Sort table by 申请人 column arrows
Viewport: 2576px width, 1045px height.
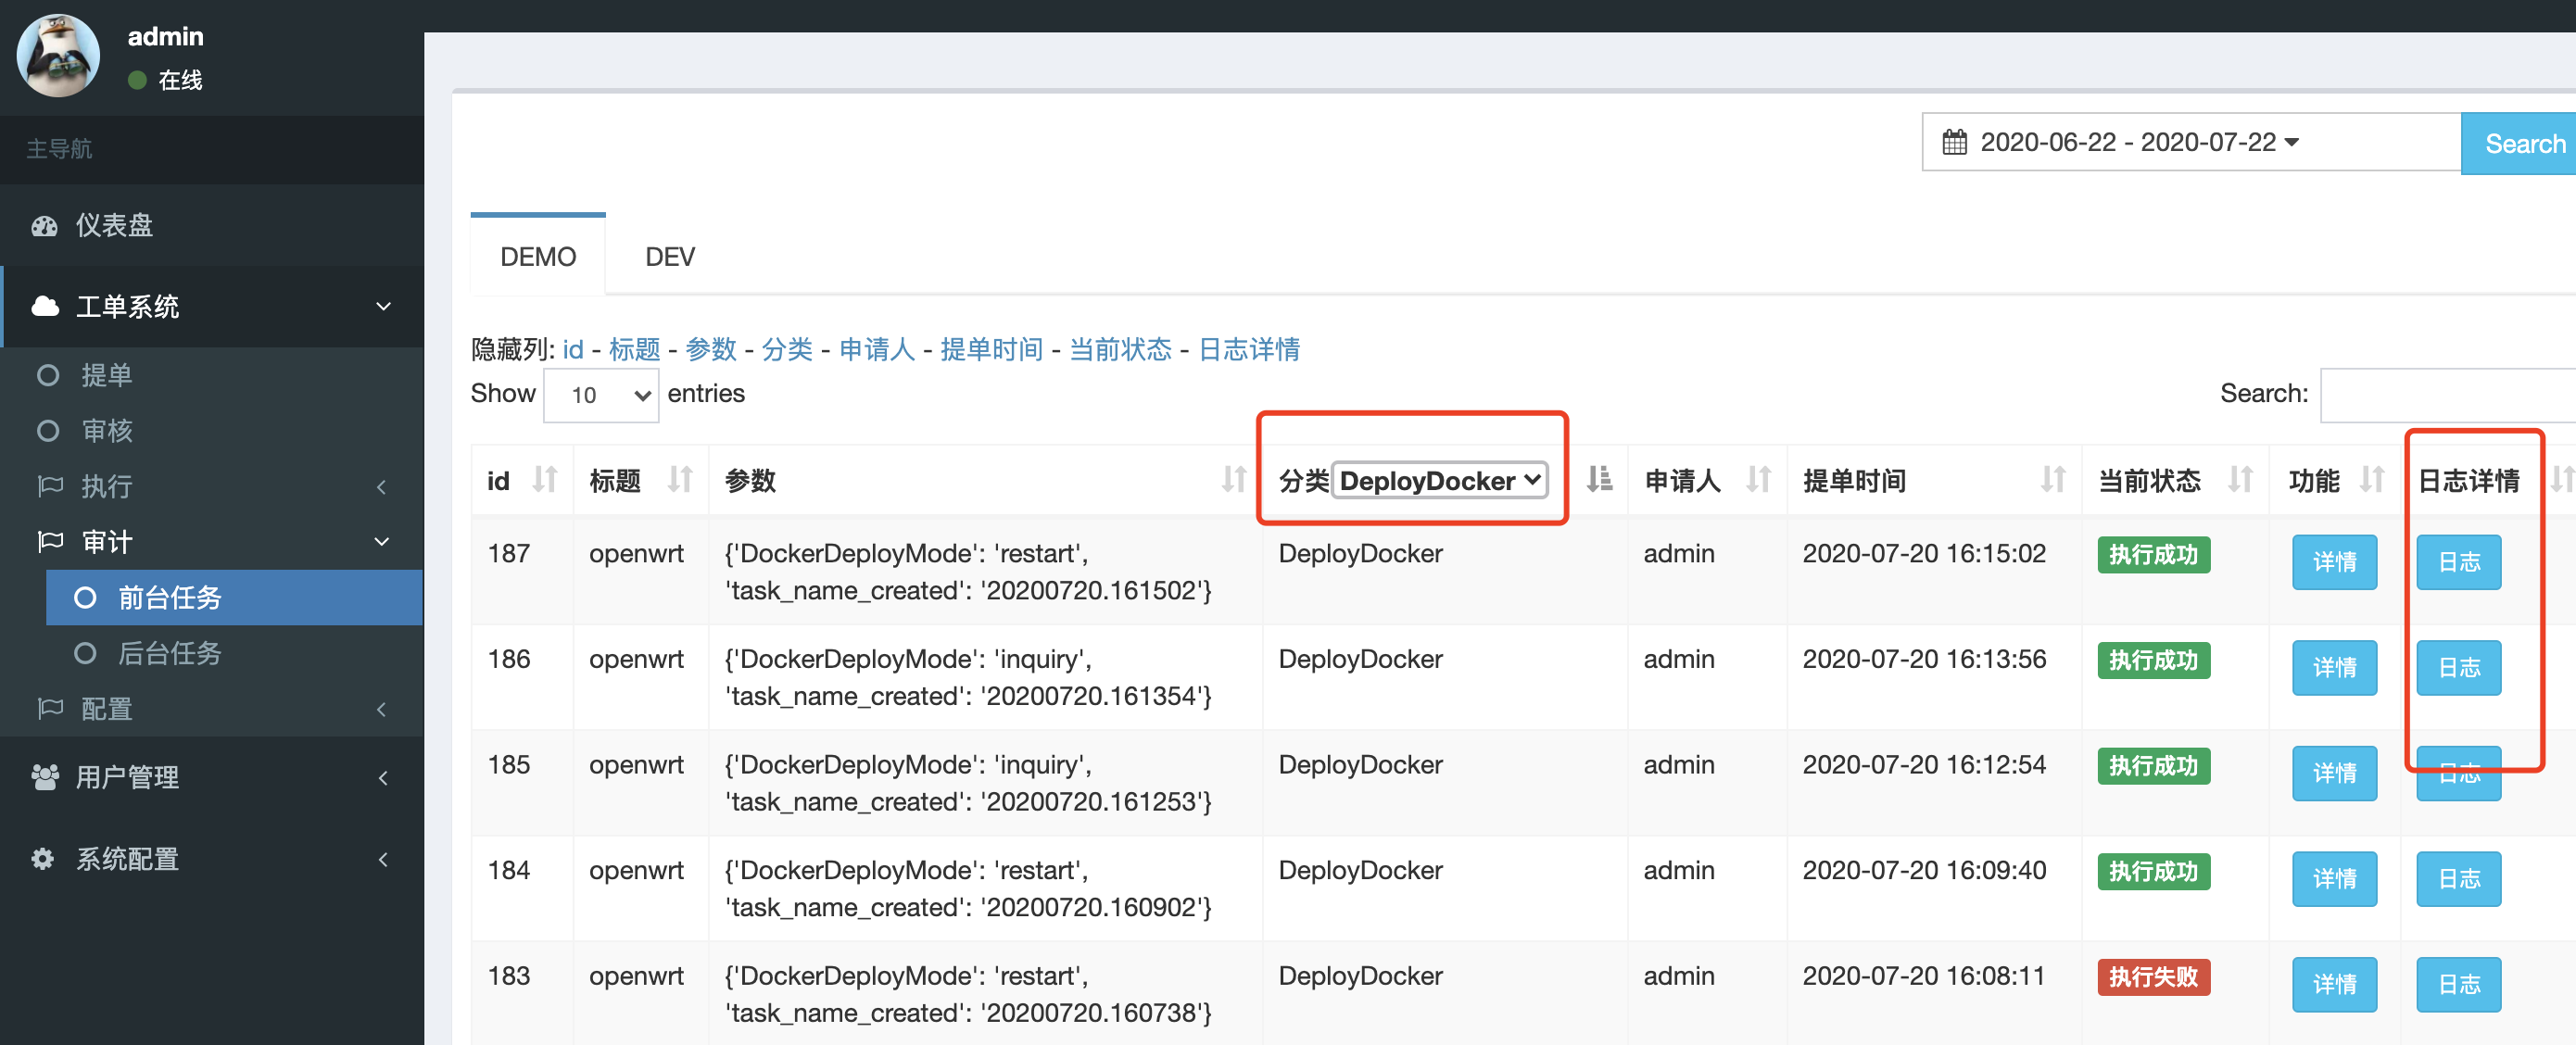click(1758, 480)
